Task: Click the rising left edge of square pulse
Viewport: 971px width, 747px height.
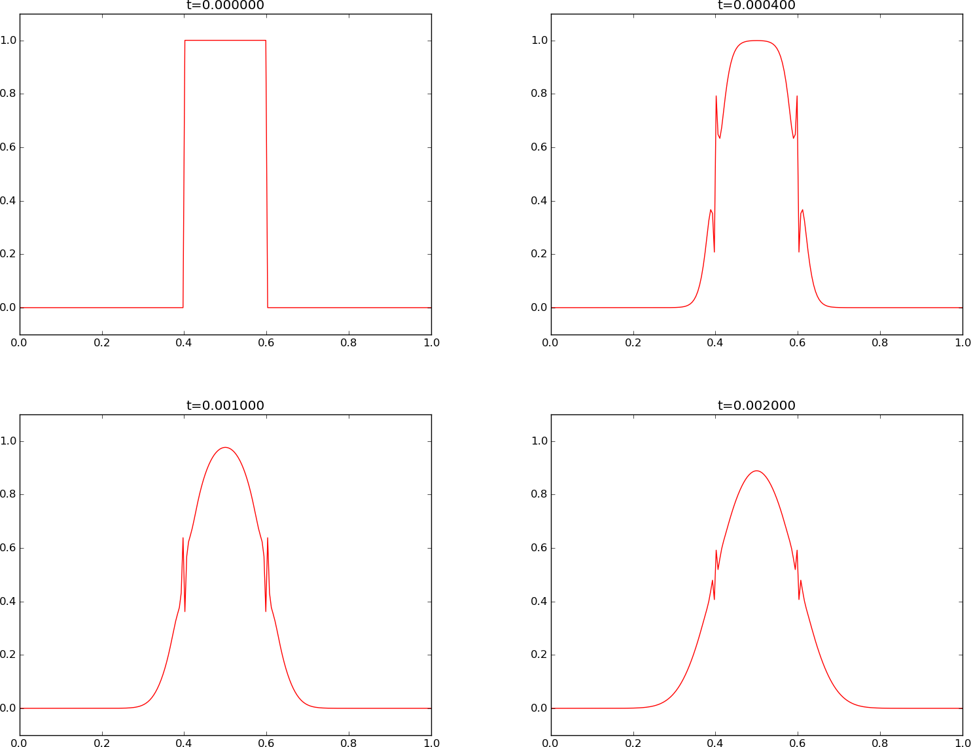Action: tap(184, 173)
